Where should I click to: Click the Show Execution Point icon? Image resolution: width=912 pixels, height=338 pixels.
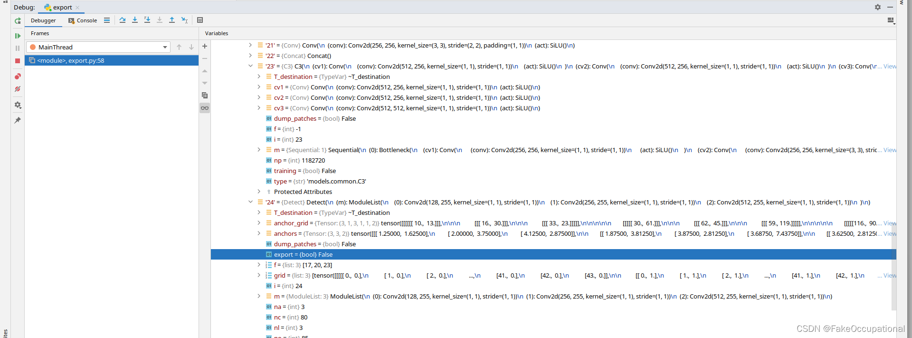107,20
